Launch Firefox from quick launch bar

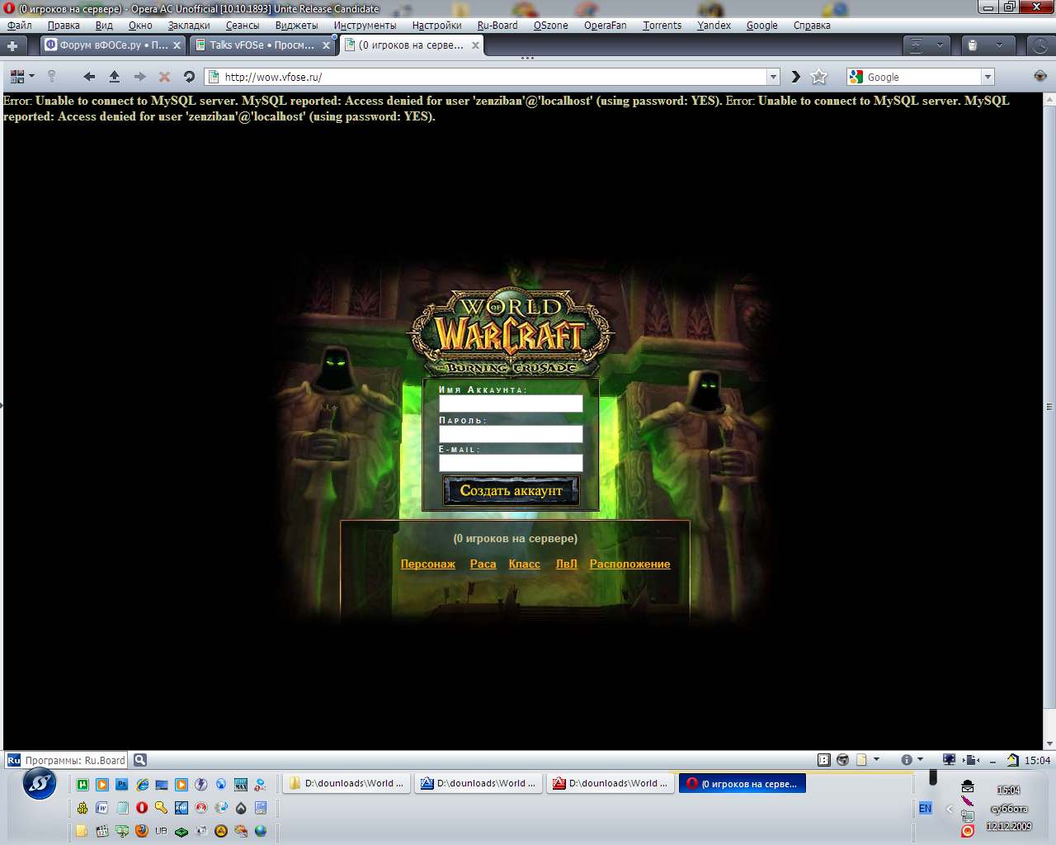[141, 831]
